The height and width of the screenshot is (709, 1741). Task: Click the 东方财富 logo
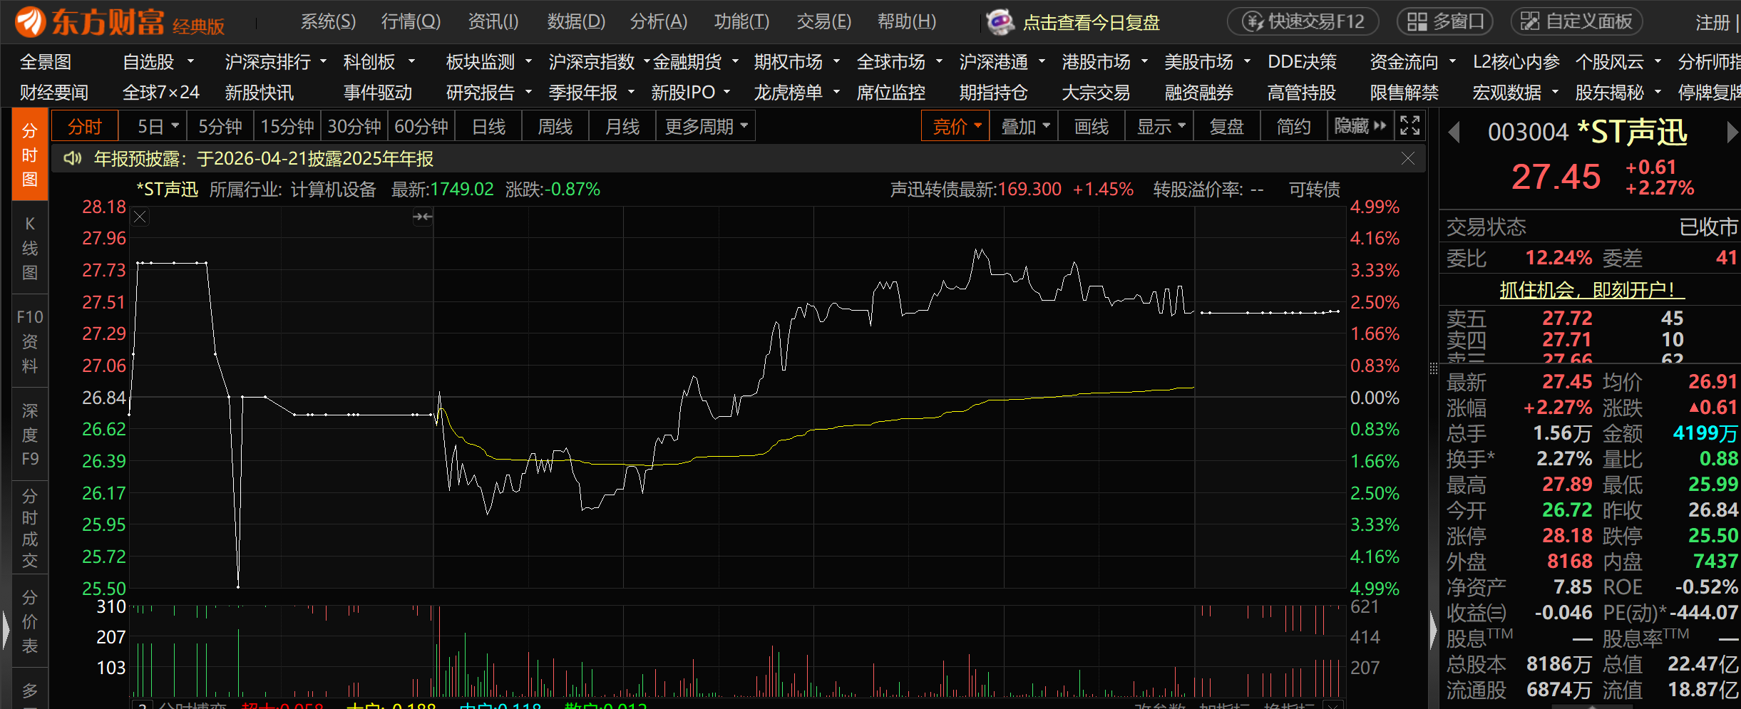coord(89,22)
